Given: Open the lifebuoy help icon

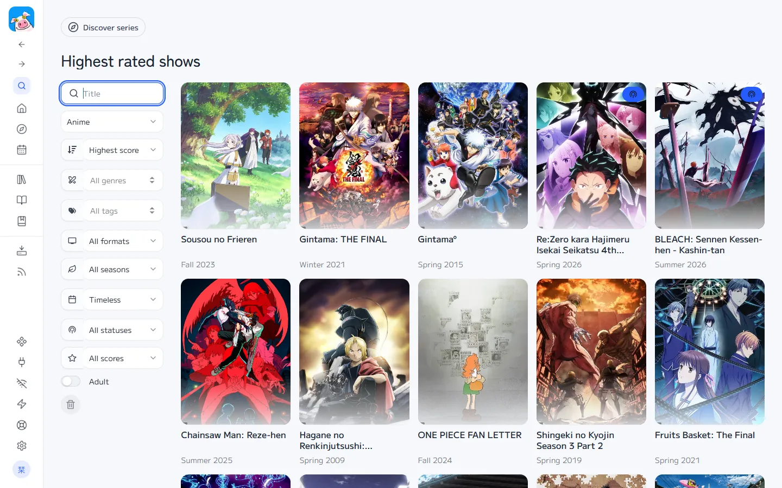Looking at the screenshot, I should click(x=22, y=425).
